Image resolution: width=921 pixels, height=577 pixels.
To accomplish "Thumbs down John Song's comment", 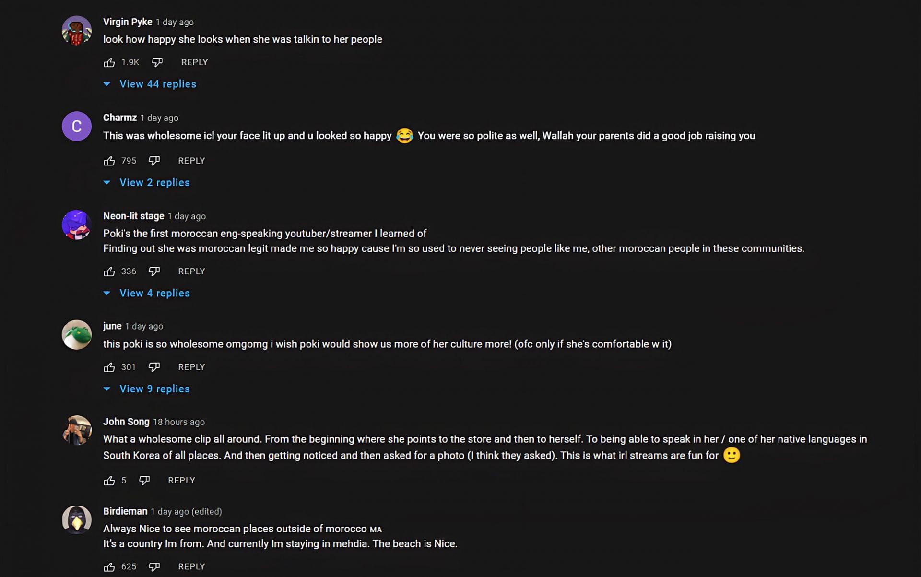I will click(x=144, y=480).
